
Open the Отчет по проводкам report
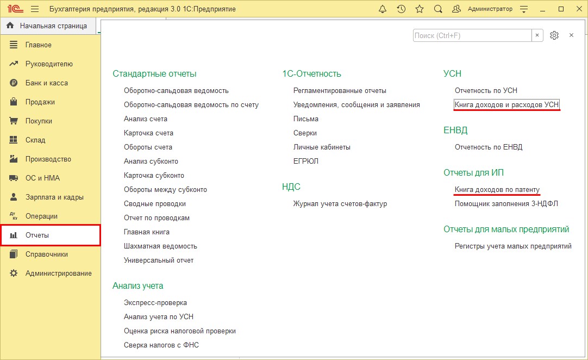point(157,218)
